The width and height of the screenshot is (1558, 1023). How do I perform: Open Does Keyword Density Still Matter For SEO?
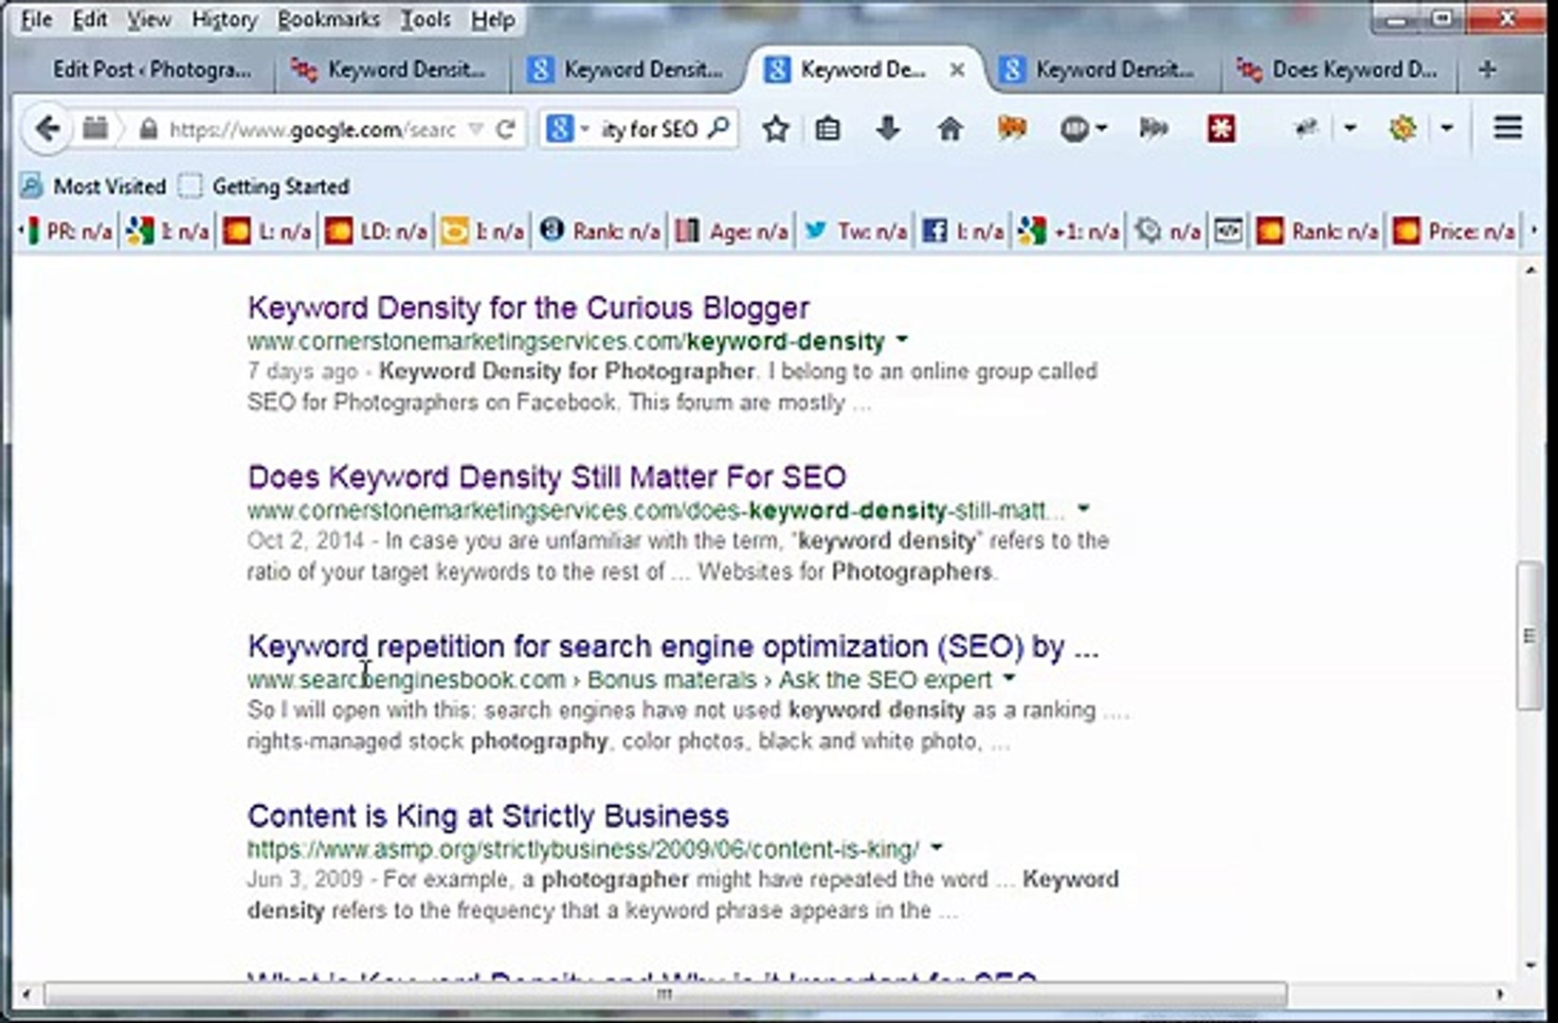pyautogui.click(x=547, y=476)
